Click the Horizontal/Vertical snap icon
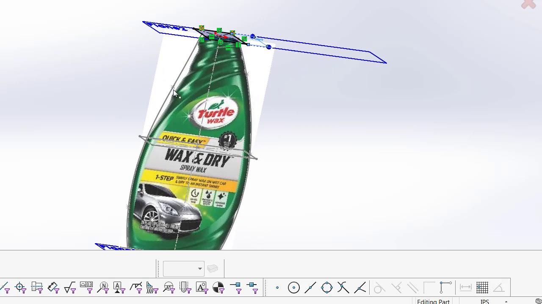The image size is (542, 304). (429, 288)
